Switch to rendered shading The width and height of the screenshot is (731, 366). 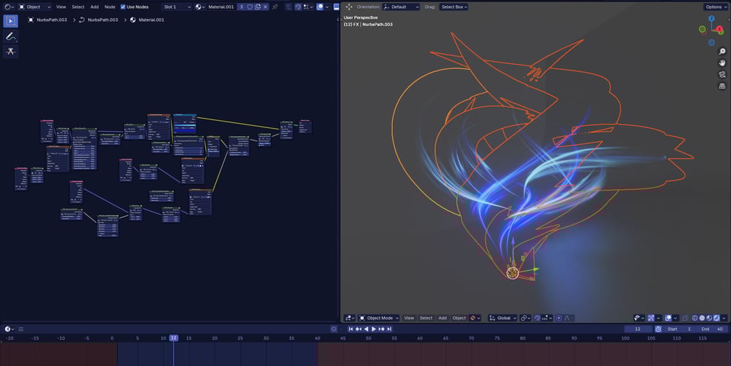[x=717, y=318]
